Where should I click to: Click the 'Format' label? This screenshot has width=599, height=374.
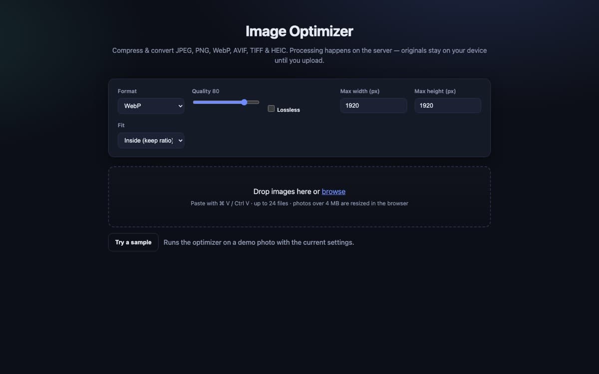point(127,91)
